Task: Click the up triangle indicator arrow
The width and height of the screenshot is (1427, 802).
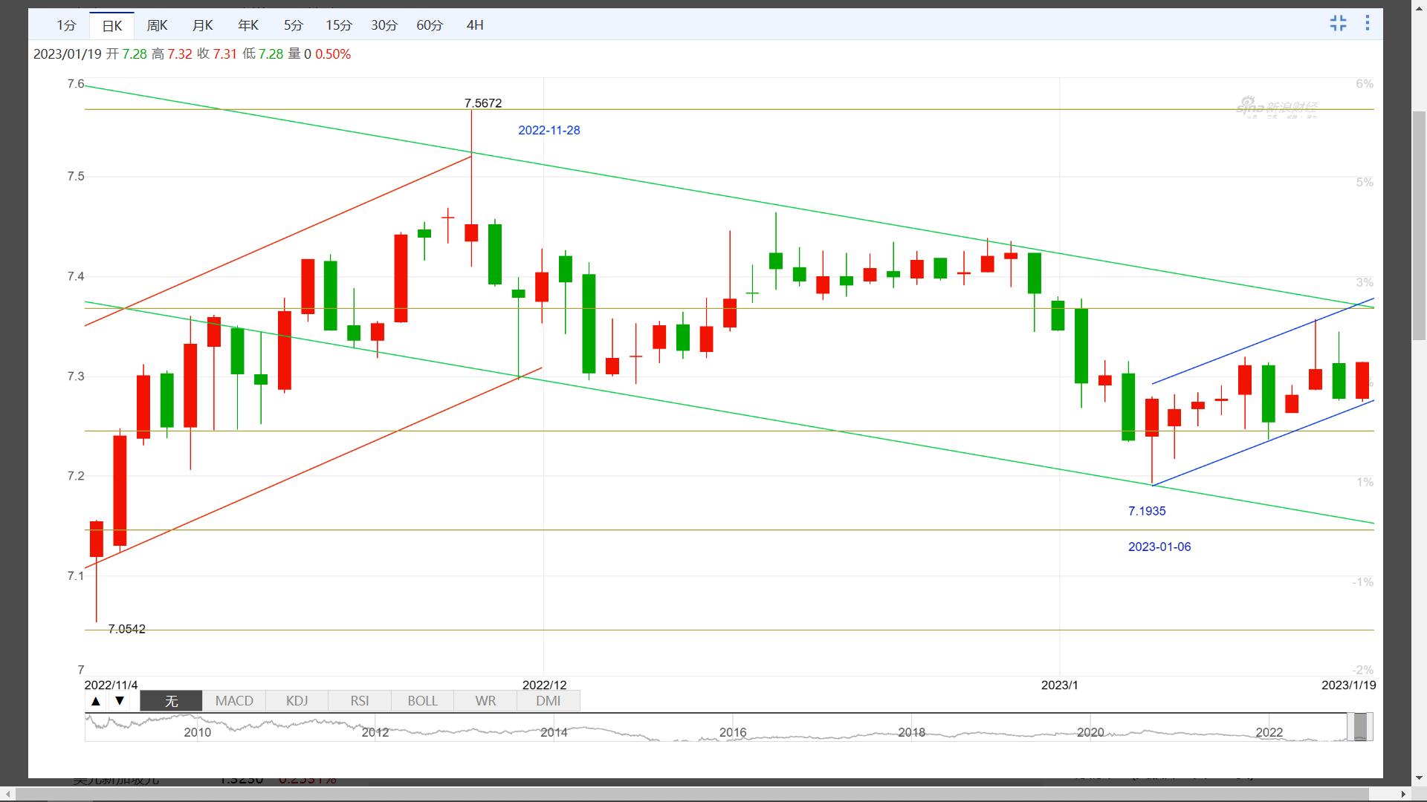Action: (x=96, y=701)
